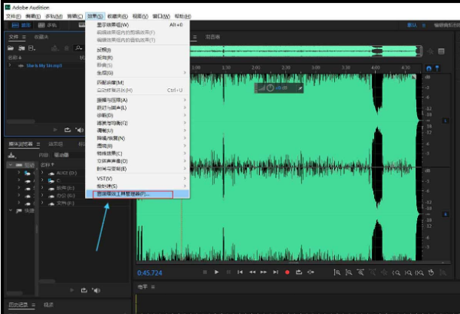
Task: Expand the 振幅与压限(A) submenu
Action: (137, 100)
